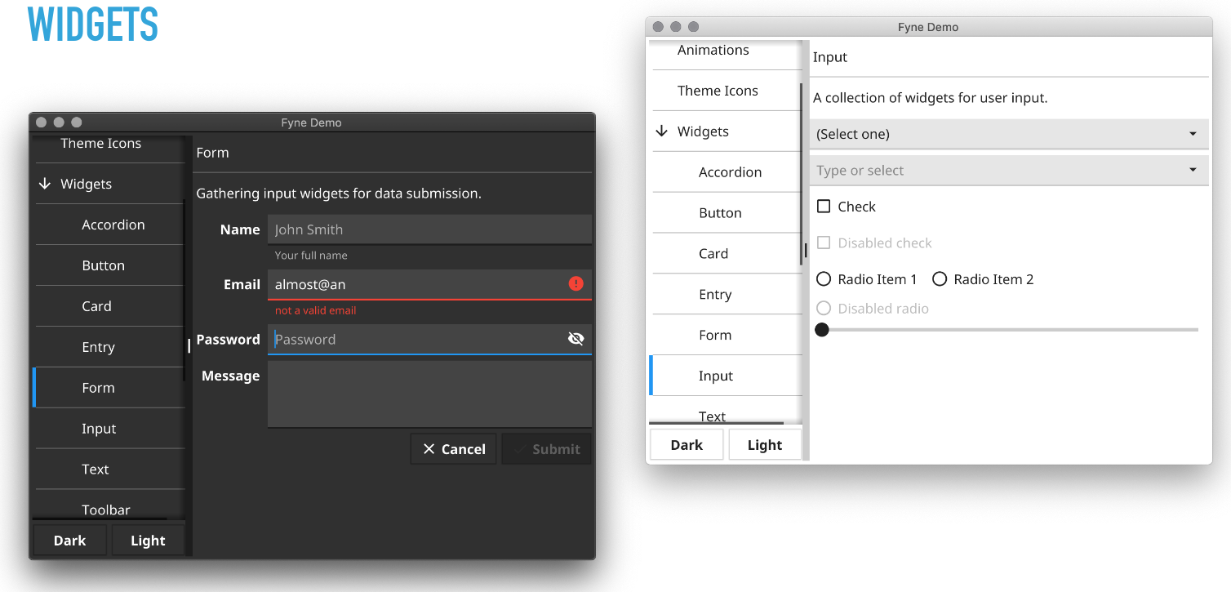The width and height of the screenshot is (1231, 592).
Task: Collapse Widgets arrow in light window
Action: 662,131
